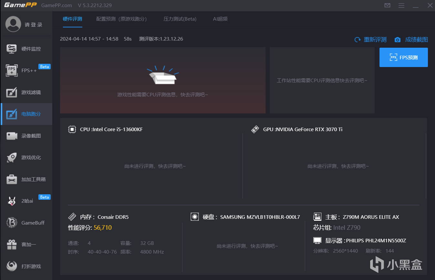
Task: Click GPU name NVIDIA GeForce RTX 3070 Ti
Action: 309,130
